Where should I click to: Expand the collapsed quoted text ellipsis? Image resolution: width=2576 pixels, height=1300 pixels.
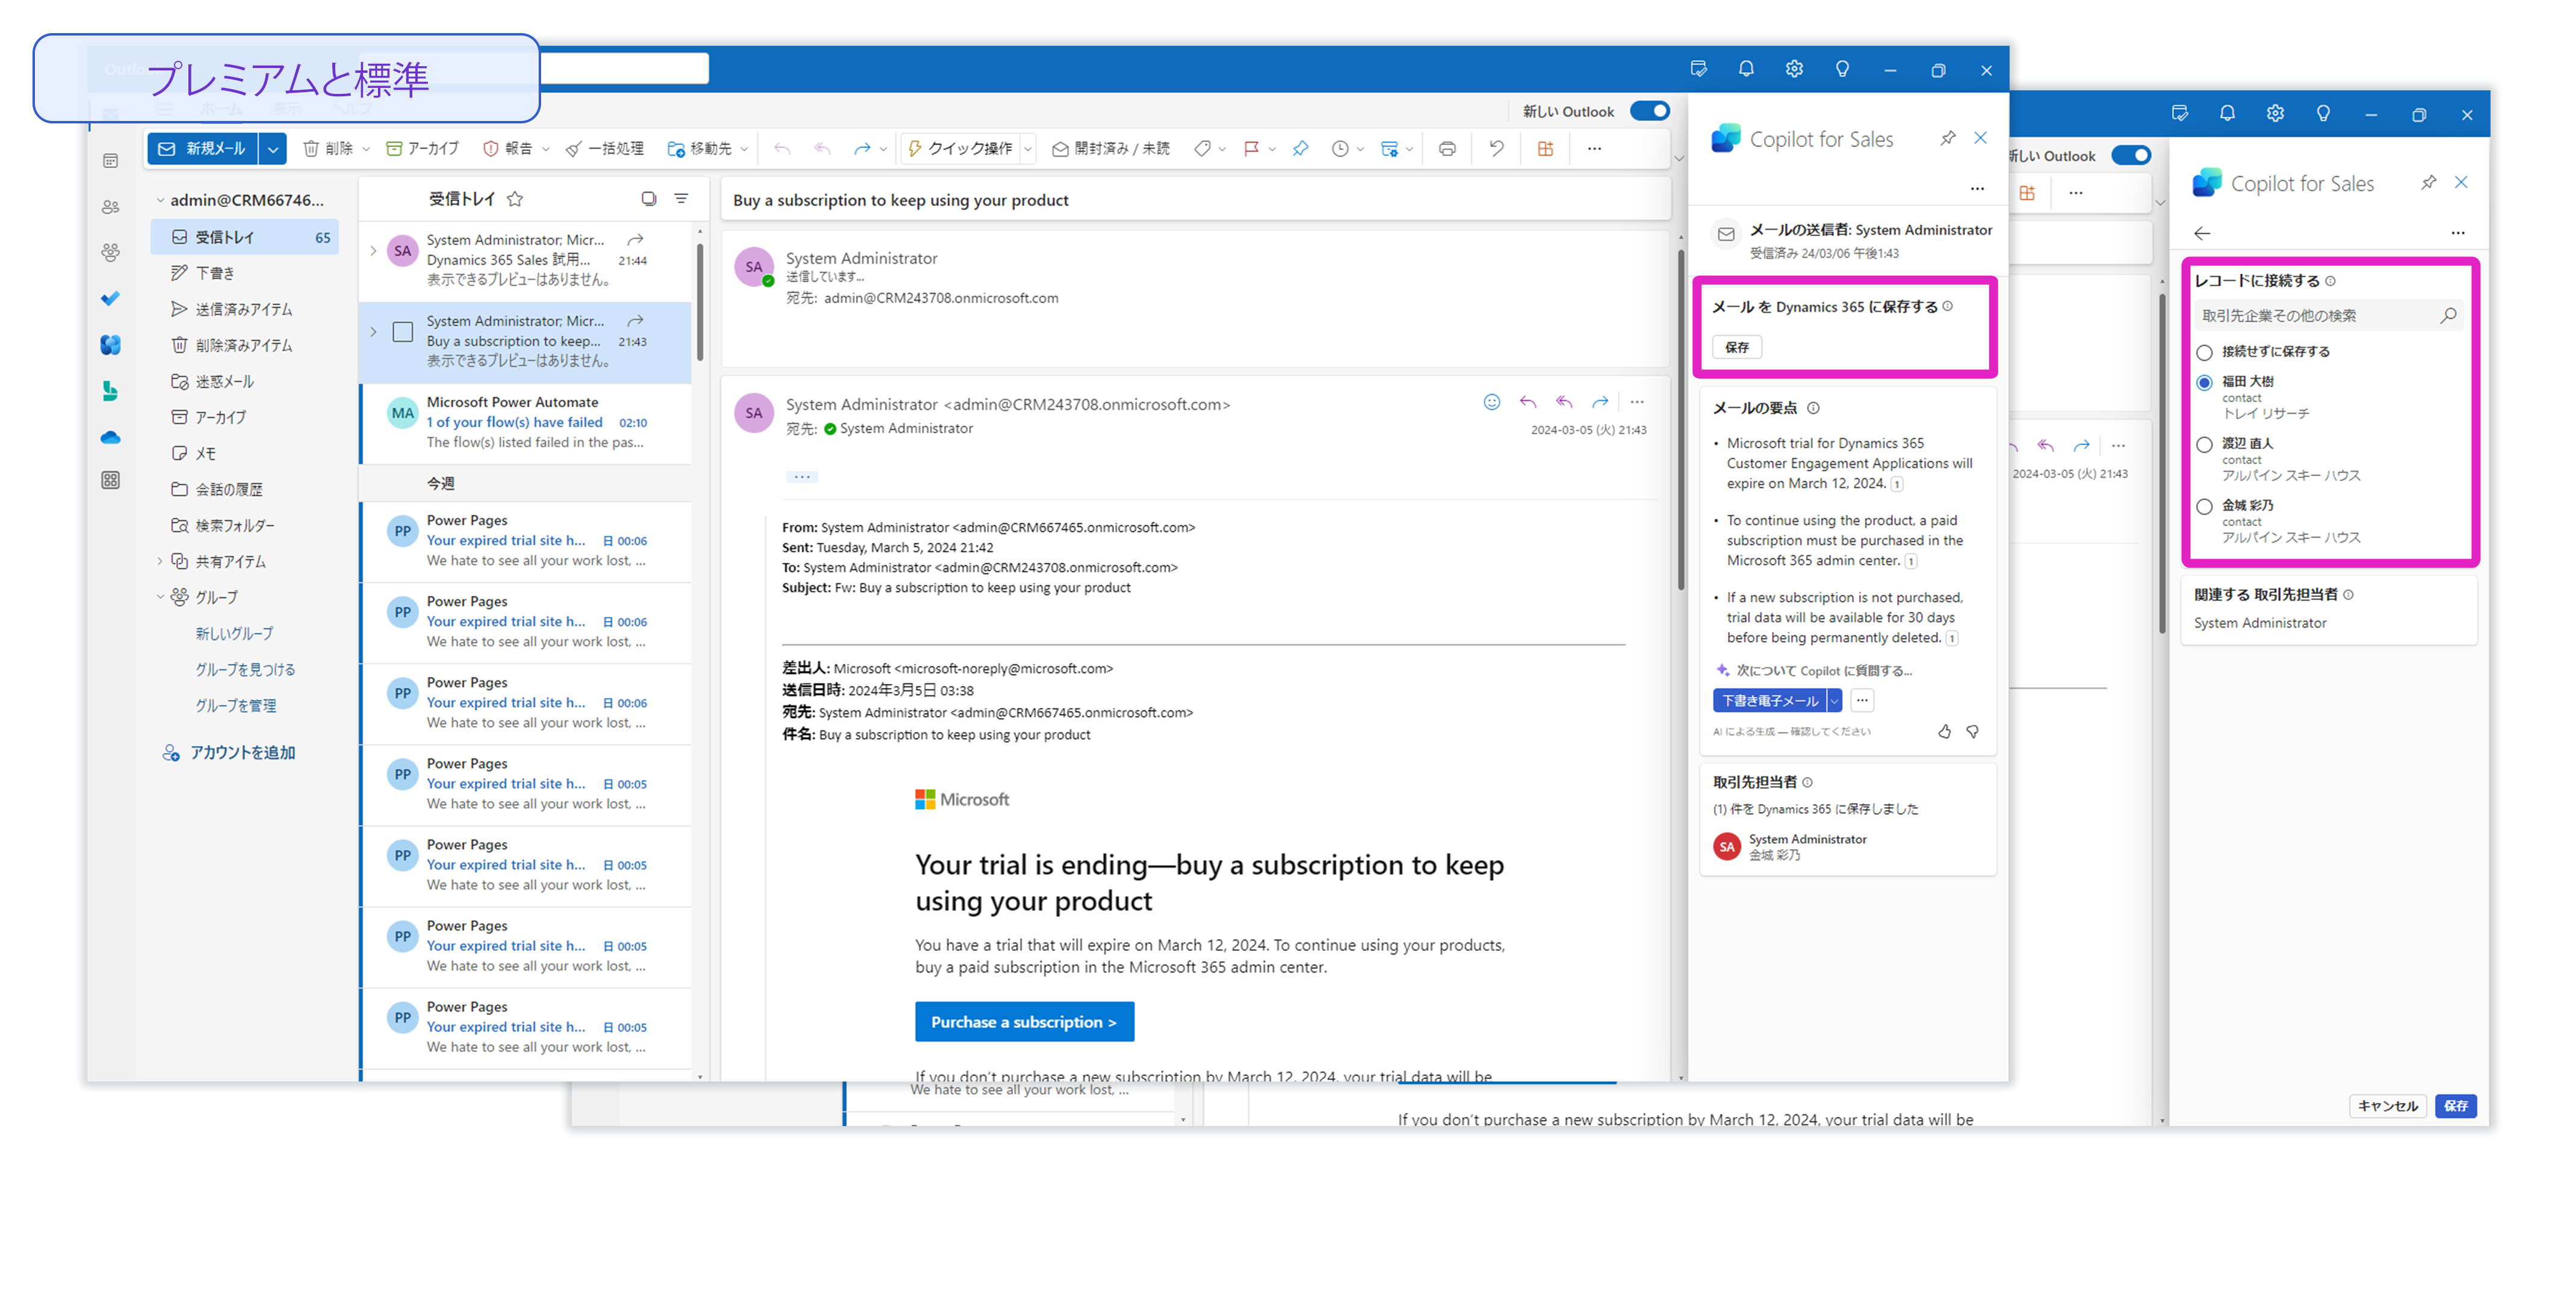(x=802, y=476)
